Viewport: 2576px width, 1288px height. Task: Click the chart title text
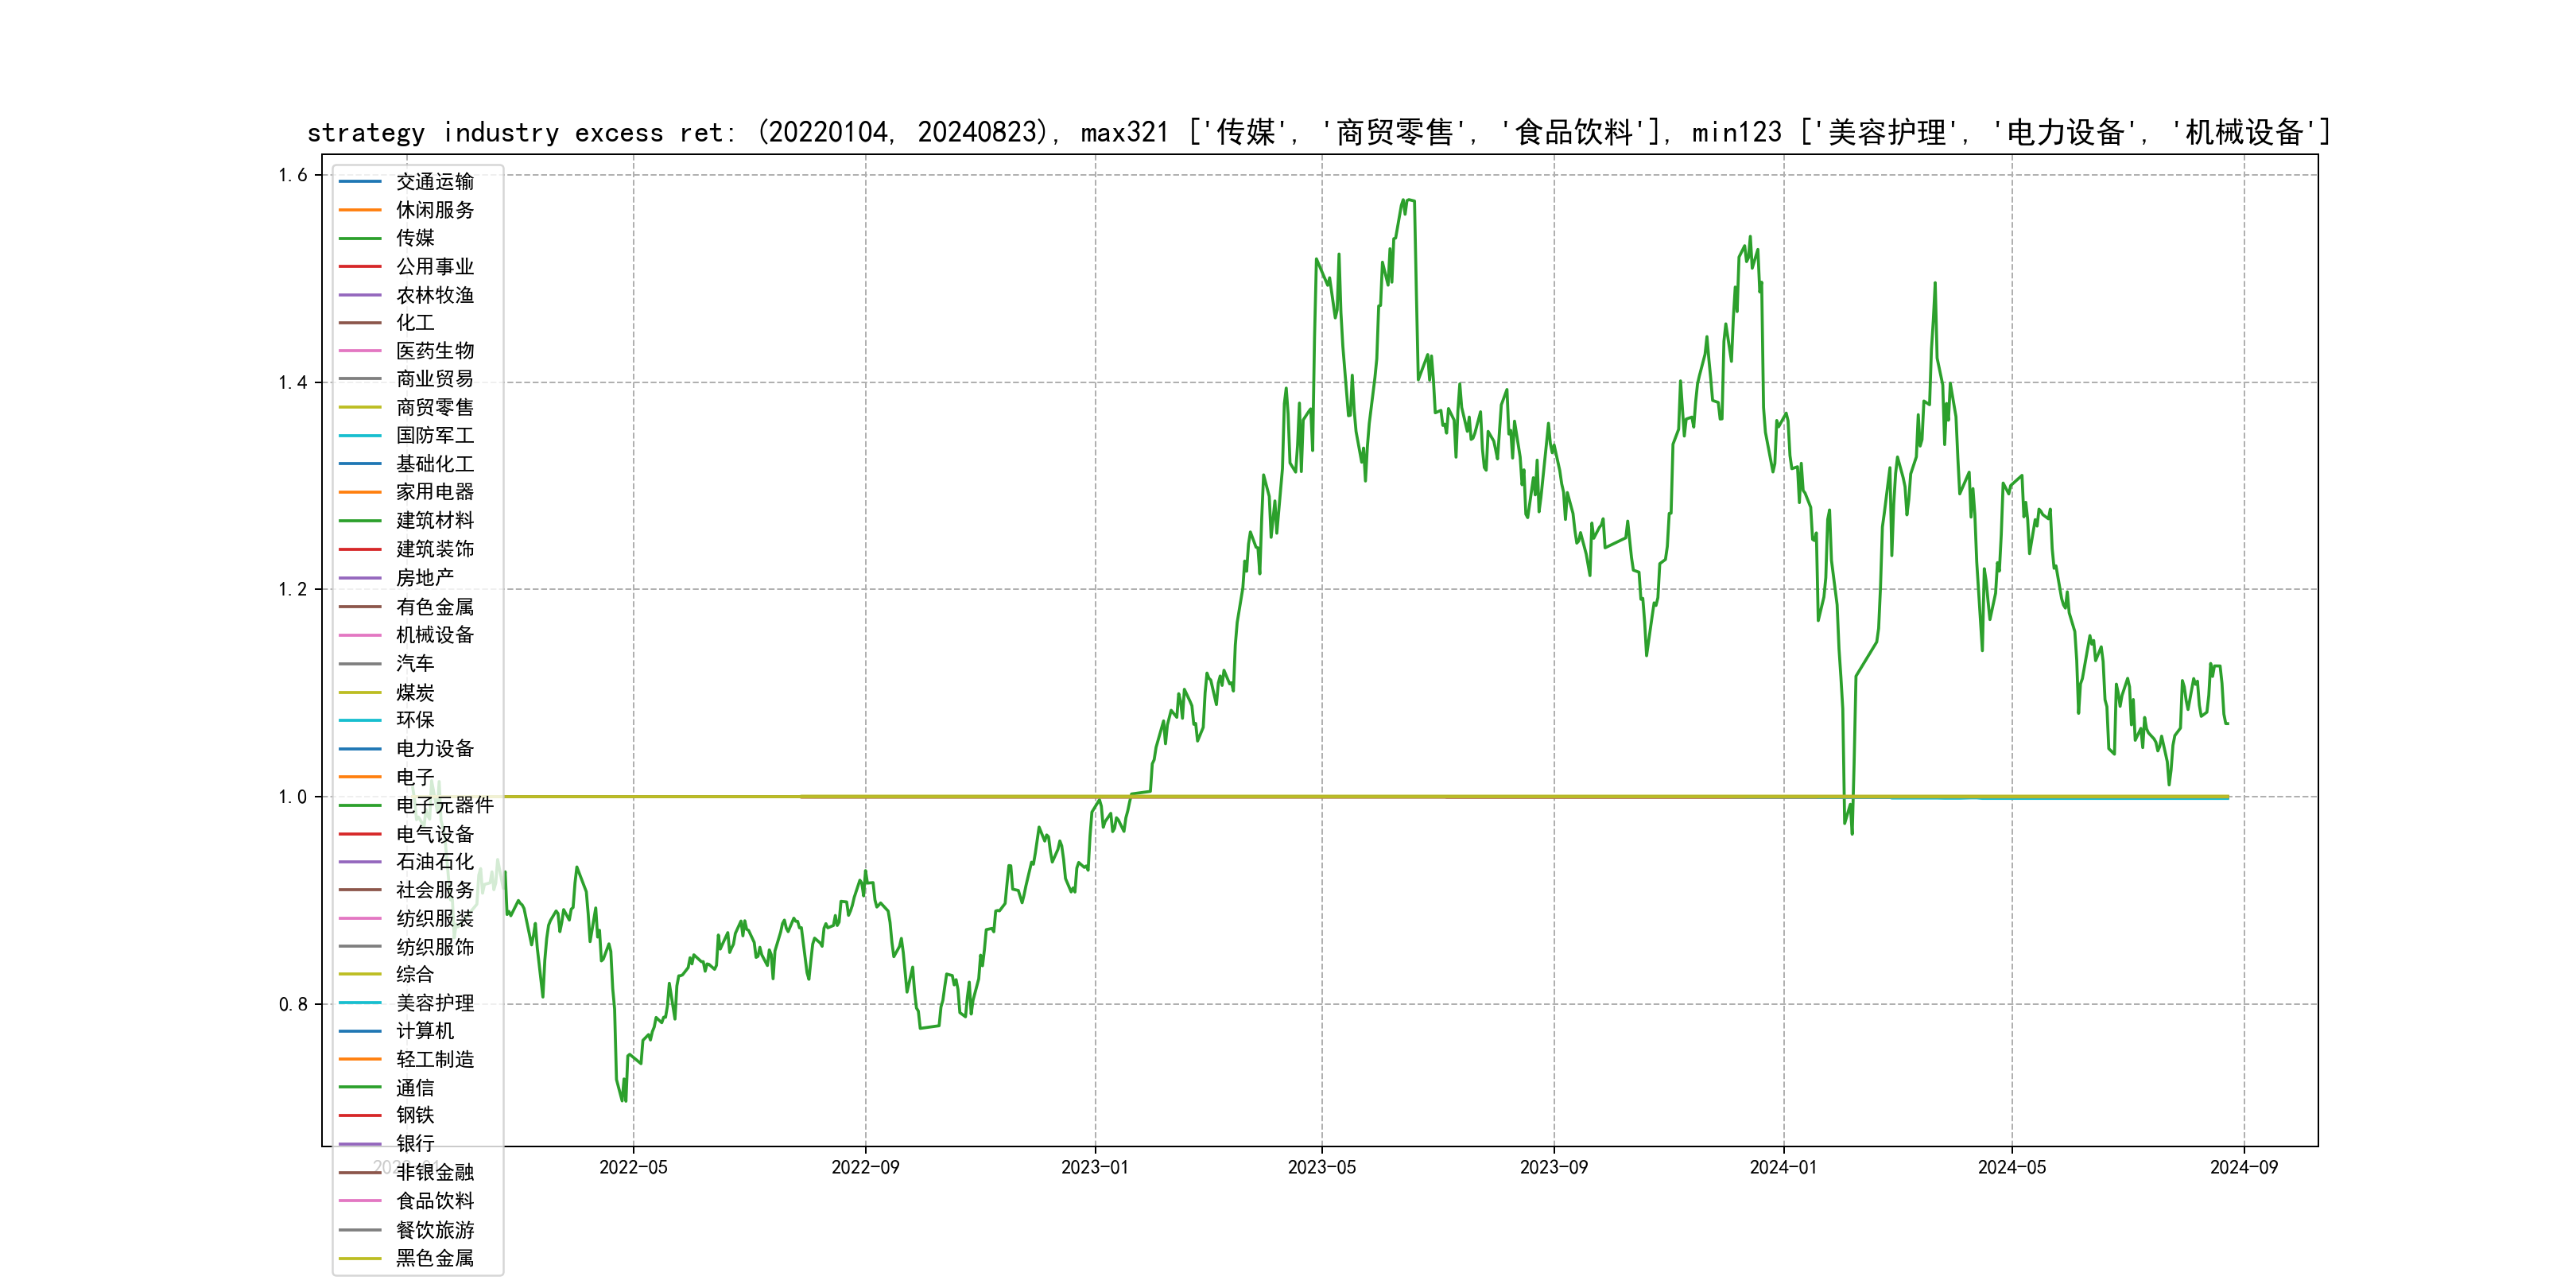point(1318,132)
